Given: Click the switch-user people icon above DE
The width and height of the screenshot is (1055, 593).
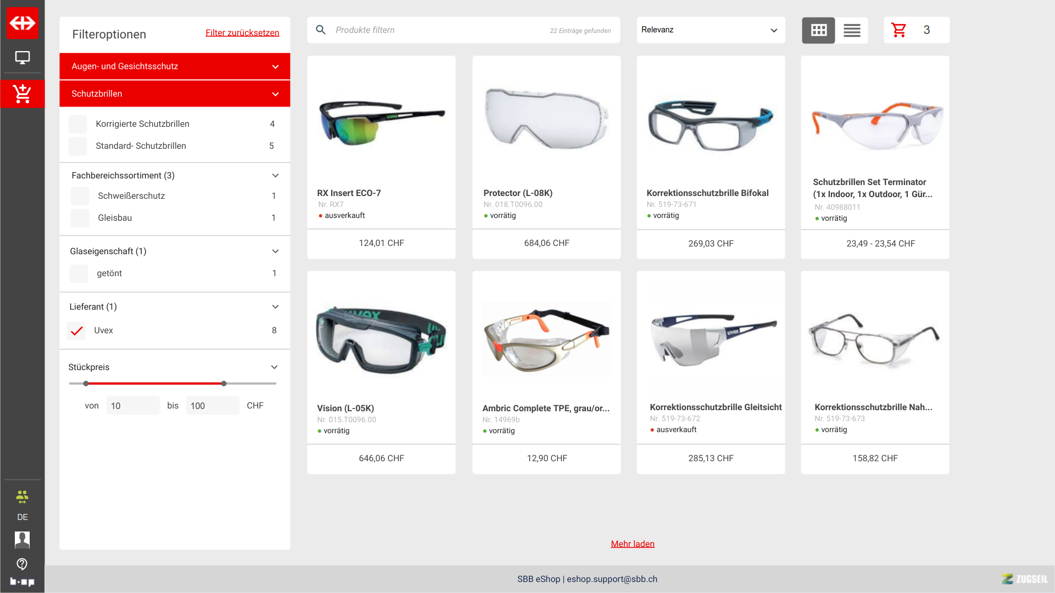Looking at the screenshot, I should 22,497.
